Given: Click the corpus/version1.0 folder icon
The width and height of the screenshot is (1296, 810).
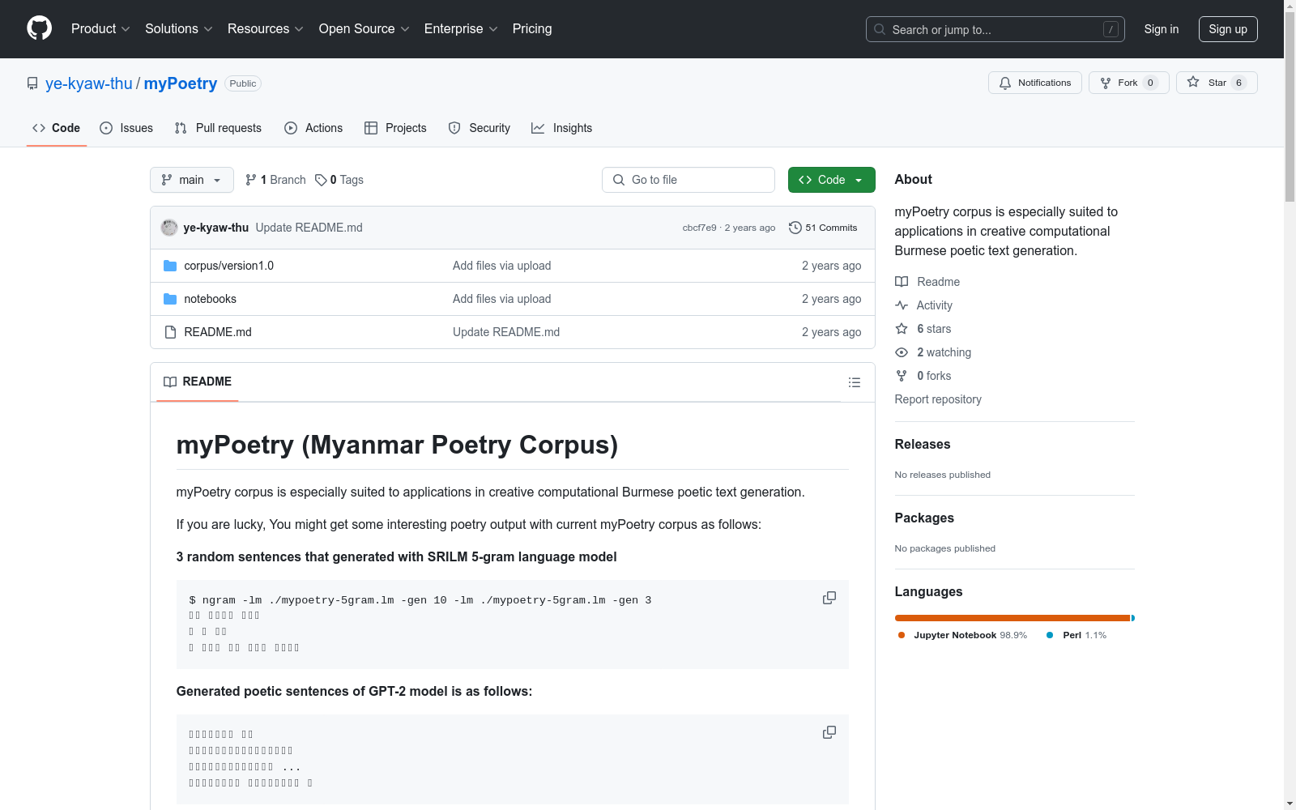Looking at the screenshot, I should click(x=170, y=266).
